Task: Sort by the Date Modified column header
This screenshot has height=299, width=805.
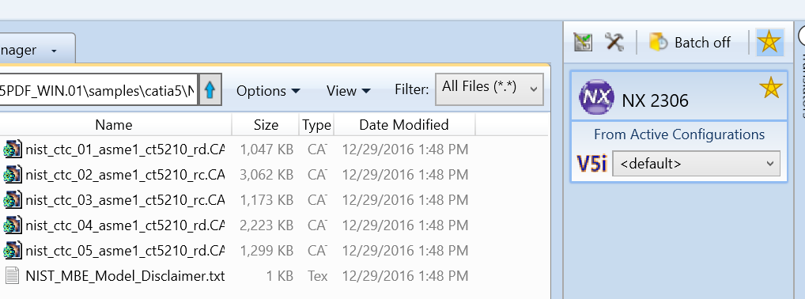Action: (x=404, y=125)
